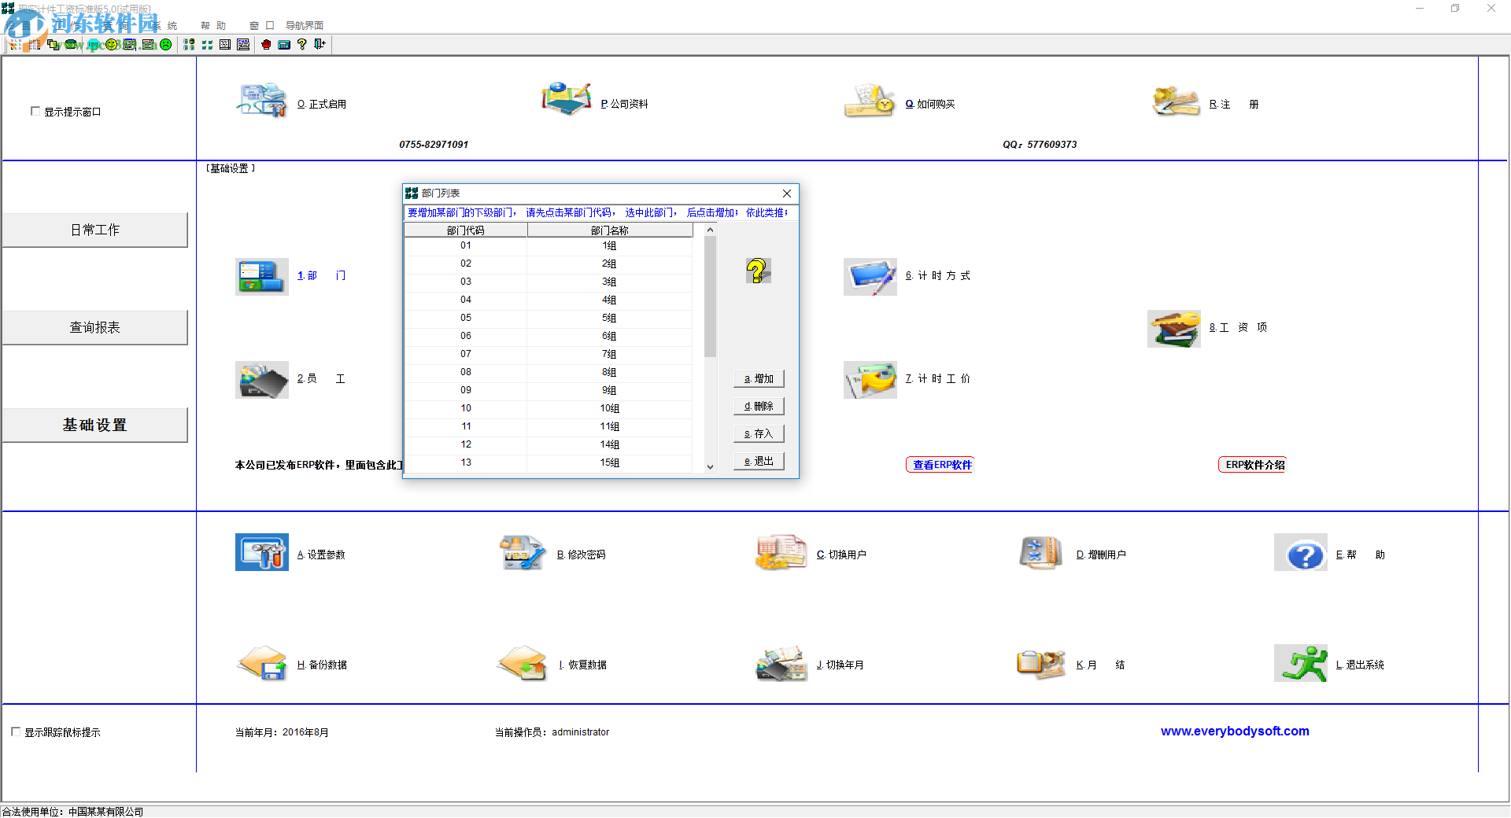
Task: Open the 导航界面 menu
Action: point(305,26)
